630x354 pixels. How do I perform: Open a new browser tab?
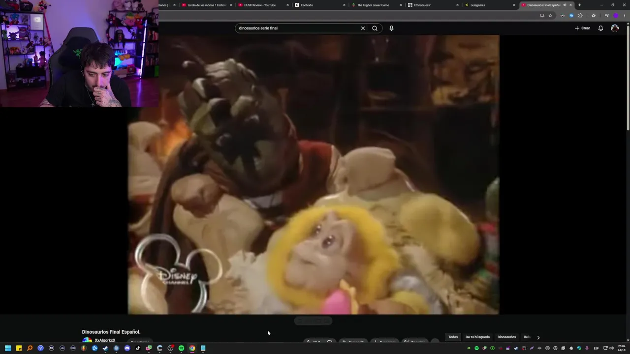tap(579, 5)
